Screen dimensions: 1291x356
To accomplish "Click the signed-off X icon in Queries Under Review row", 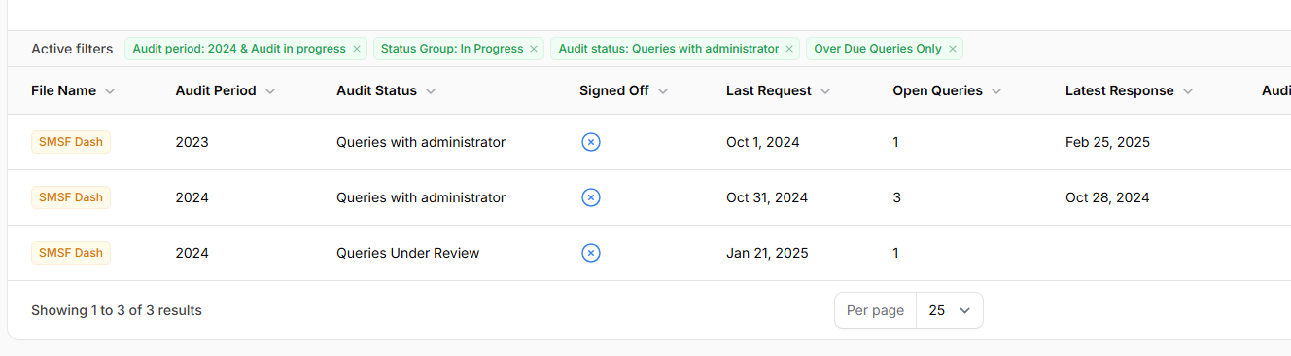I will click(590, 253).
